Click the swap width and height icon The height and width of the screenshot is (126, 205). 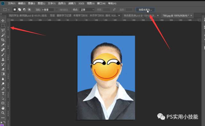tap(114, 10)
